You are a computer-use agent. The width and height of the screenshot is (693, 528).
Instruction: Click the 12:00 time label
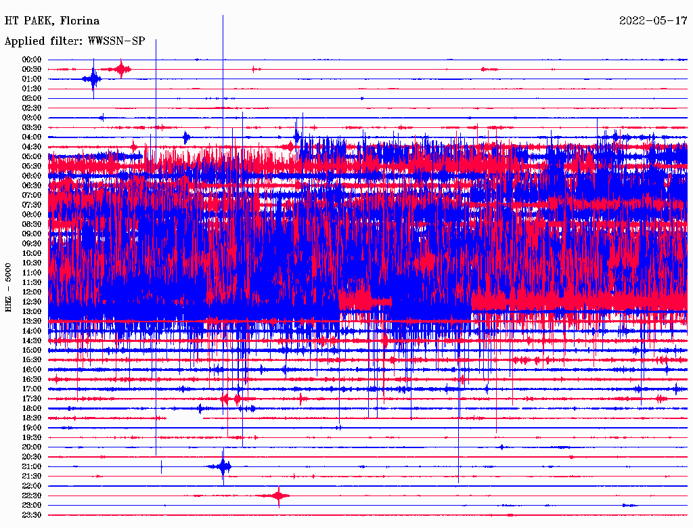[32, 292]
